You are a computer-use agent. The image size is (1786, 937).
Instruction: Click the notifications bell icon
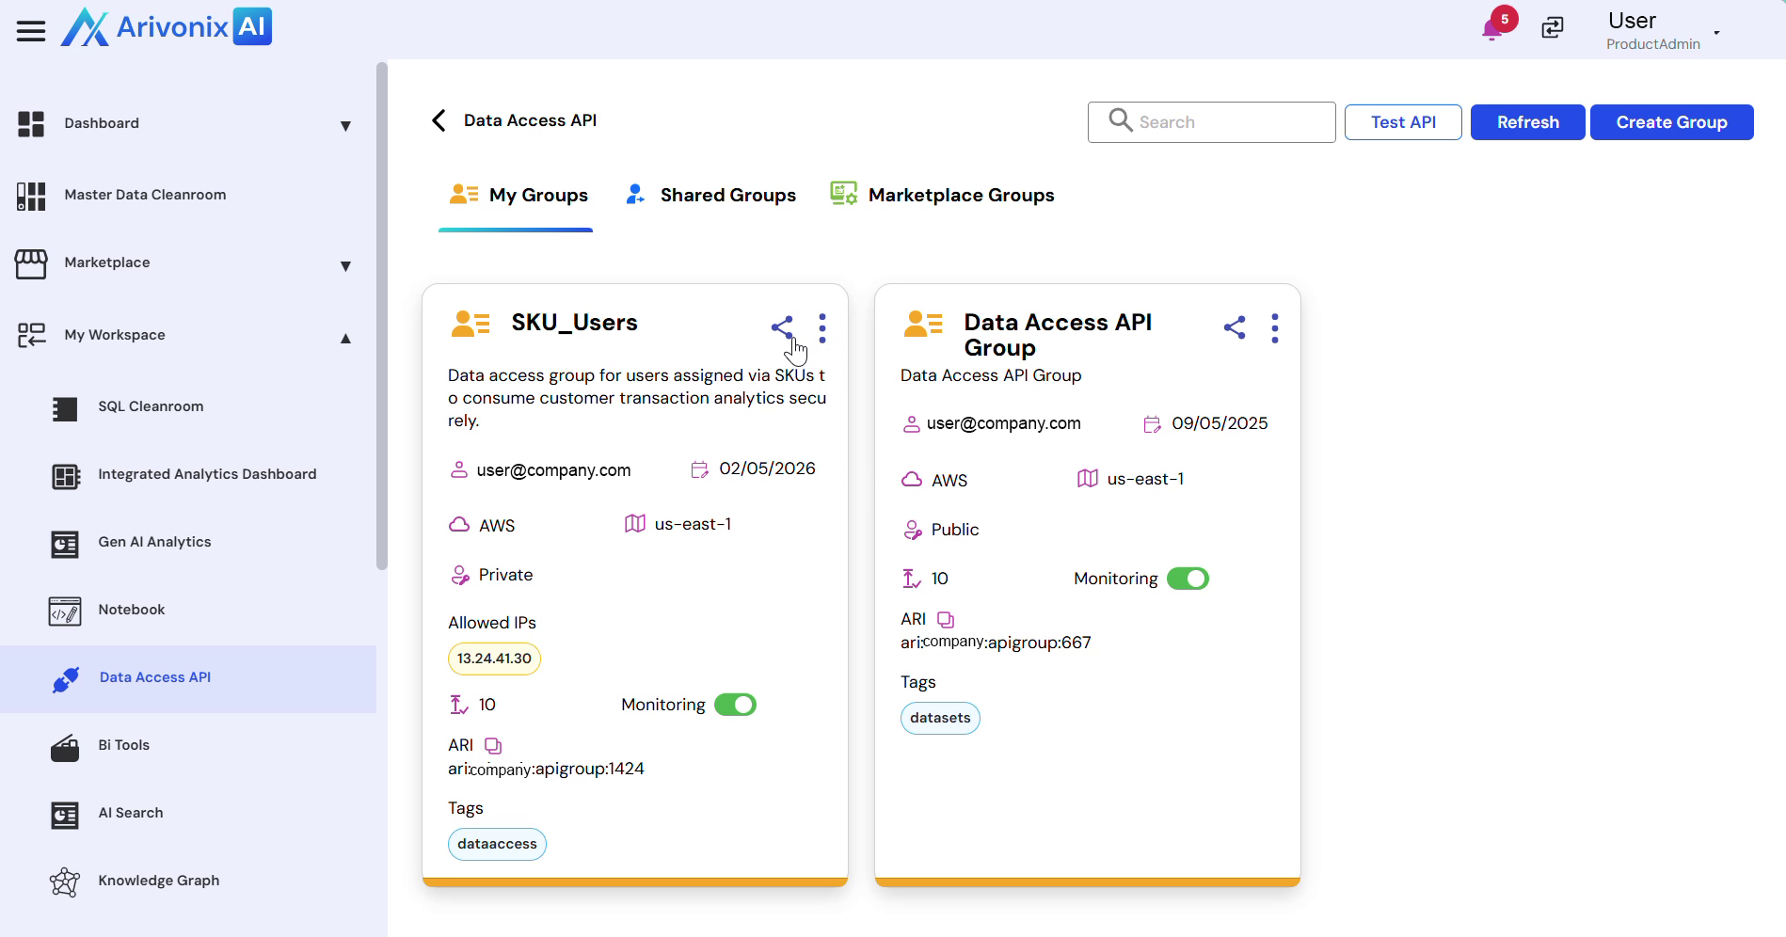pos(1491,30)
